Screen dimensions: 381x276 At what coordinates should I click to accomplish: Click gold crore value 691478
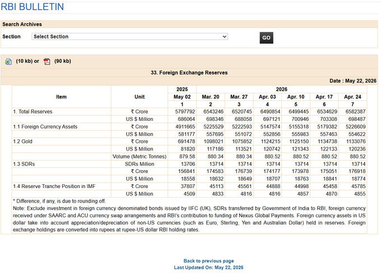pyautogui.click(x=187, y=142)
